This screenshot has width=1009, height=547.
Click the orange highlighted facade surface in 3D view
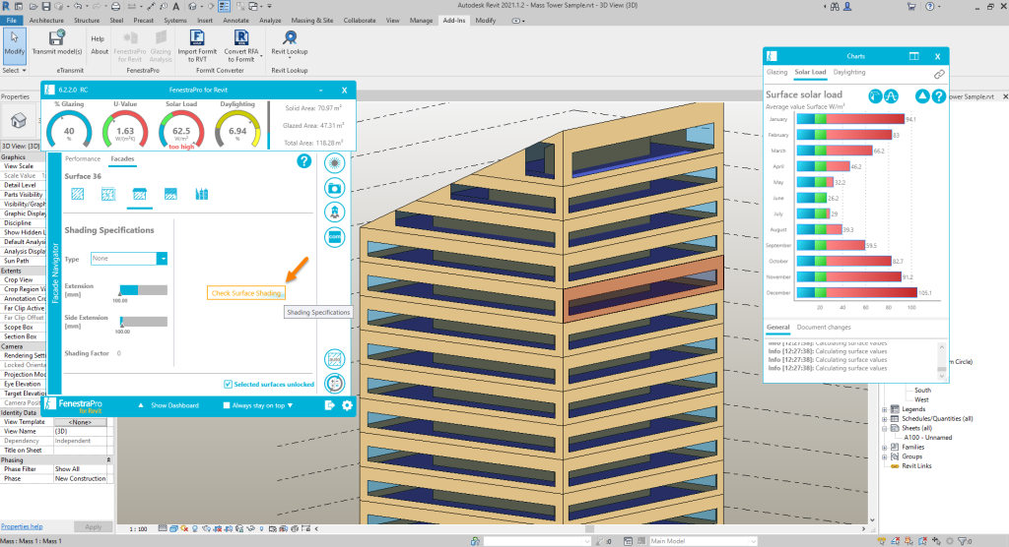coord(642,287)
